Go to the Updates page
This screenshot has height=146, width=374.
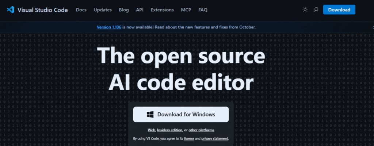click(x=103, y=10)
